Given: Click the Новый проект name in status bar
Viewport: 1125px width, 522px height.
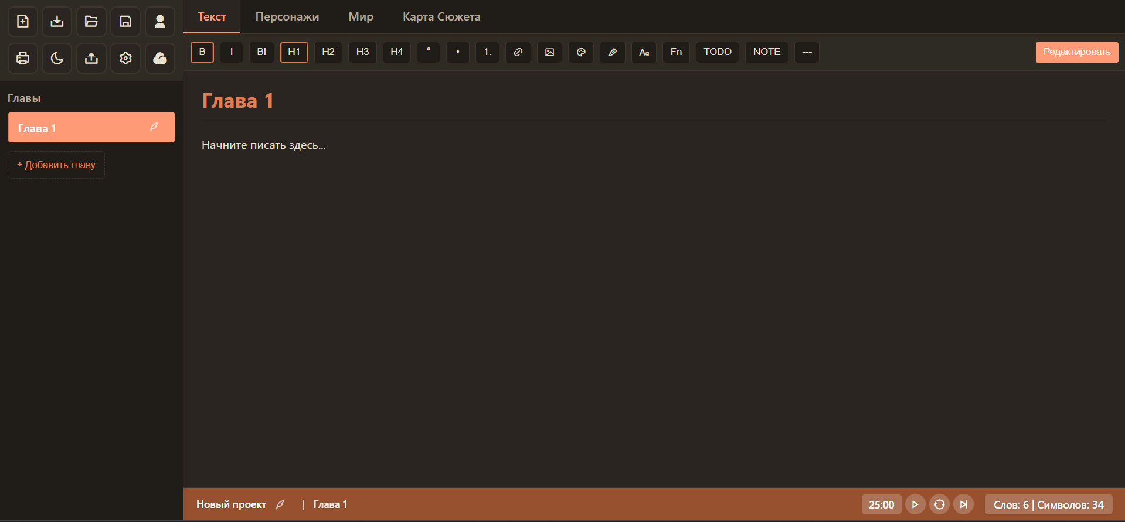Looking at the screenshot, I should (x=231, y=504).
